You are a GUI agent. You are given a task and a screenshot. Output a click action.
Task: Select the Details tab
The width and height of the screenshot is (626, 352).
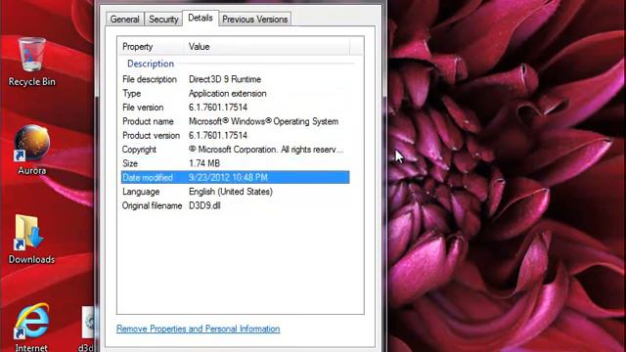(201, 18)
